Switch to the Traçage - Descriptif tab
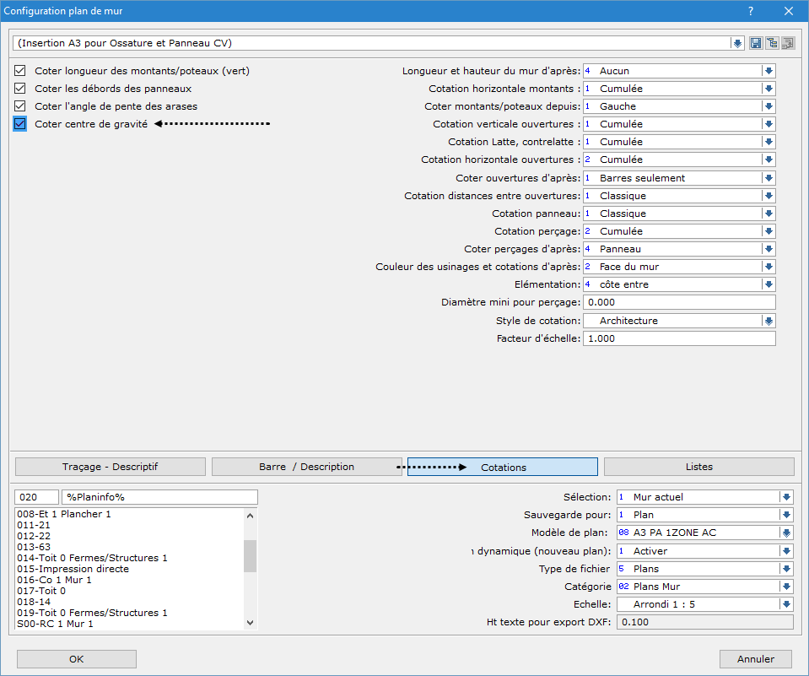809x676 pixels. pos(111,467)
